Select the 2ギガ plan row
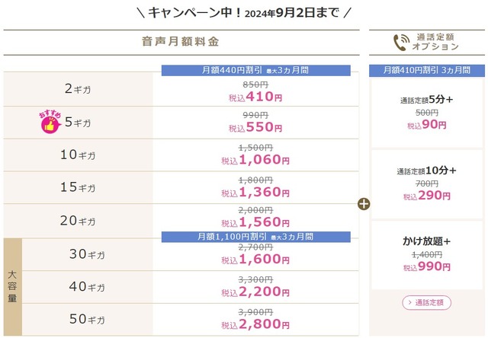This screenshot has height=338, width=488. pyautogui.click(x=181, y=90)
